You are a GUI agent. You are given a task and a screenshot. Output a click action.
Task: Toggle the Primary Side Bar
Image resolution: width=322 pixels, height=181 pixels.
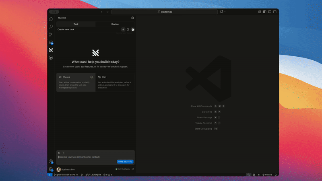coord(265,12)
